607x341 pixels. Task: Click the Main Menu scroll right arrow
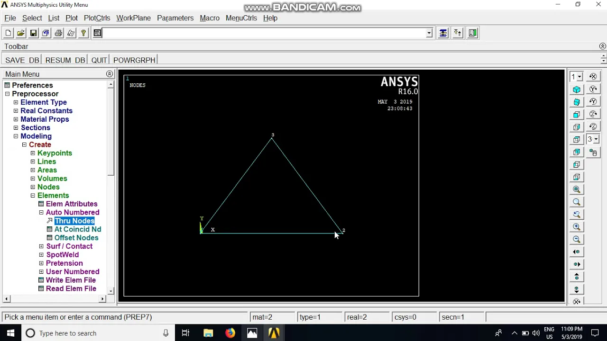pyautogui.click(x=102, y=299)
